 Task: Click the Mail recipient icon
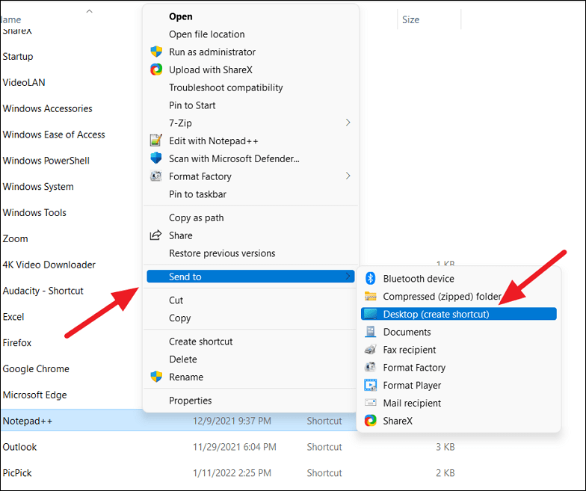pos(370,403)
